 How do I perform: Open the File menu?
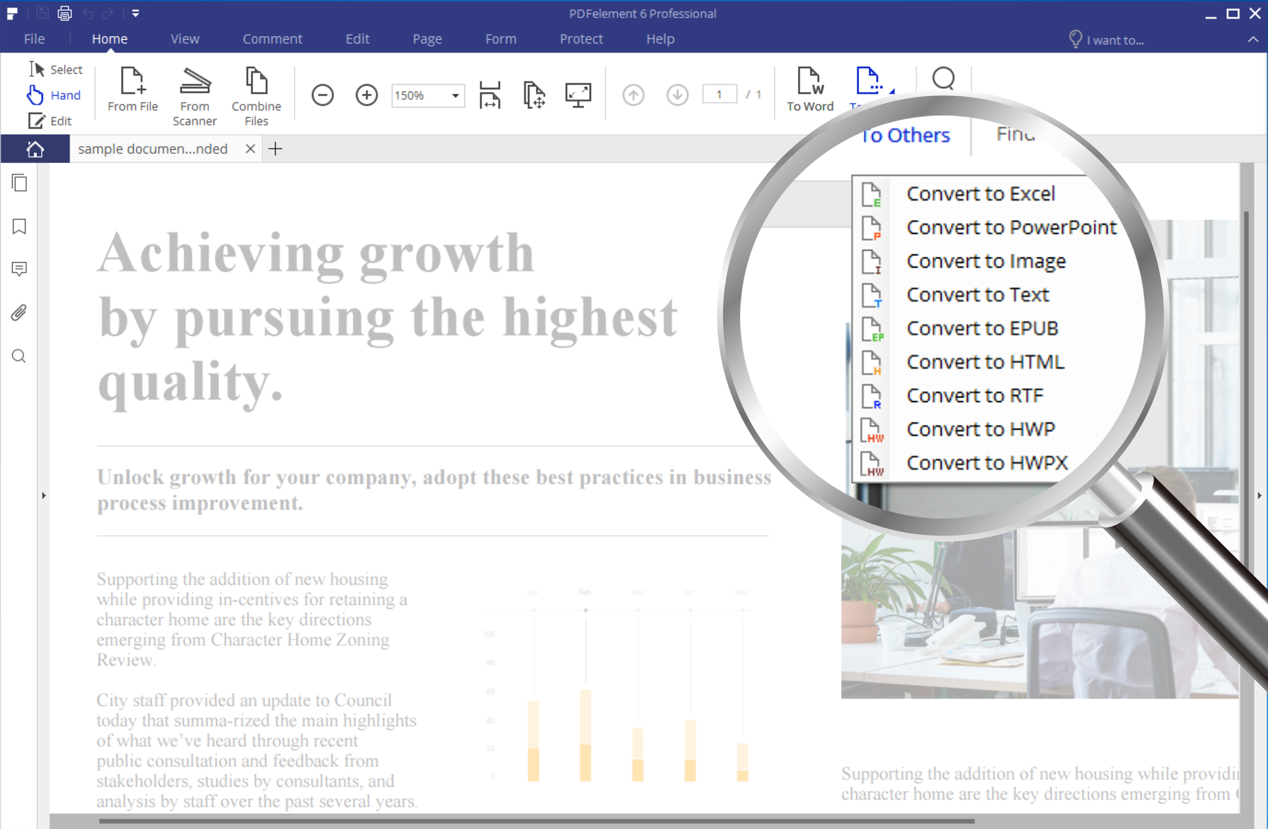[34, 39]
